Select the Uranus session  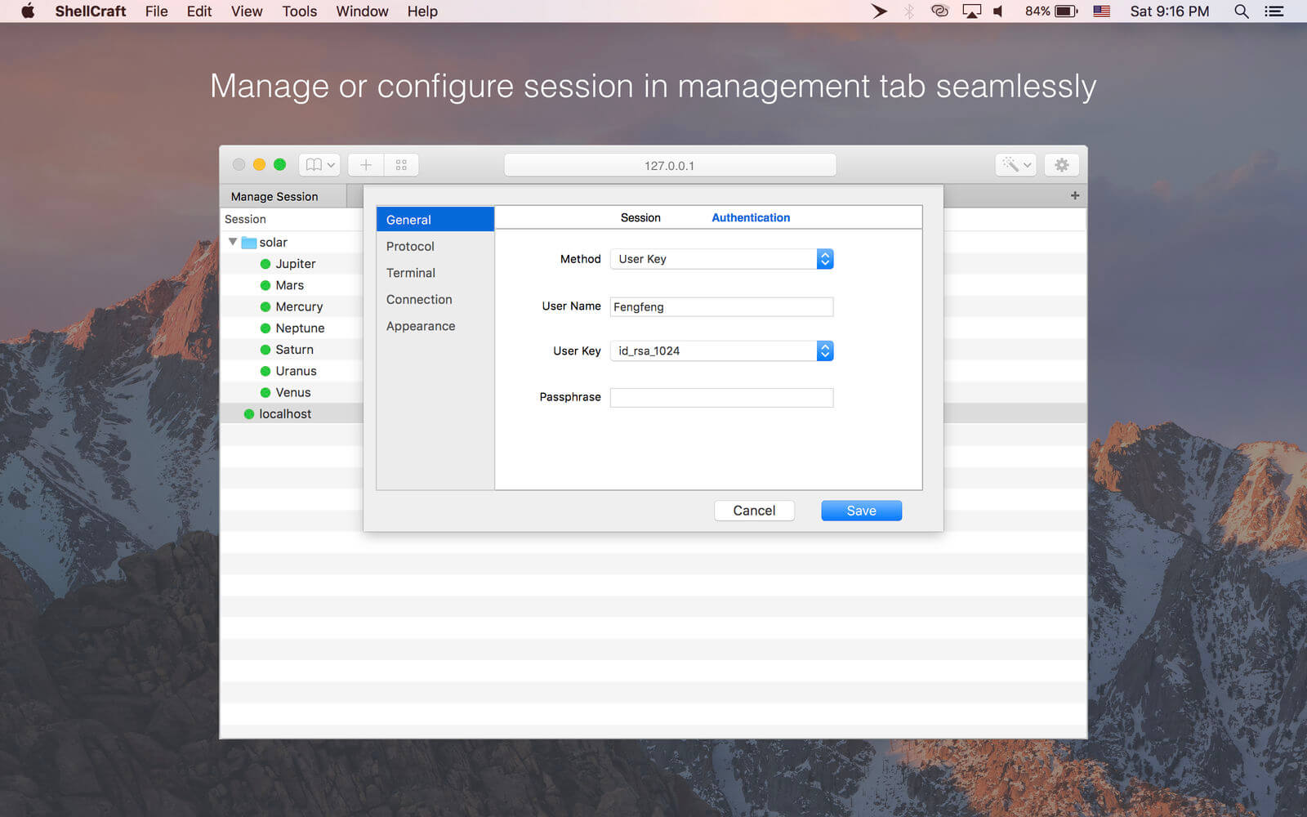296,371
